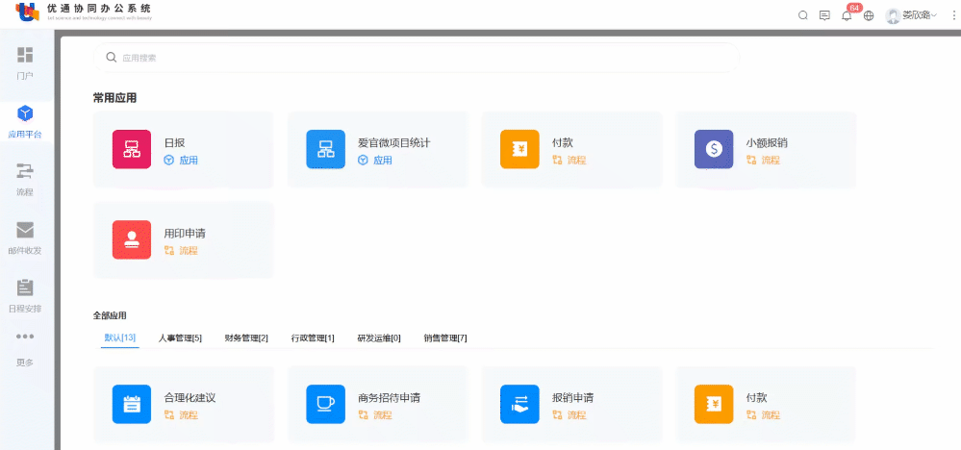This screenshot has height=450, width=961.
Task: Select the 流程 workflow sidebar icon
Action: click(25, 171)
